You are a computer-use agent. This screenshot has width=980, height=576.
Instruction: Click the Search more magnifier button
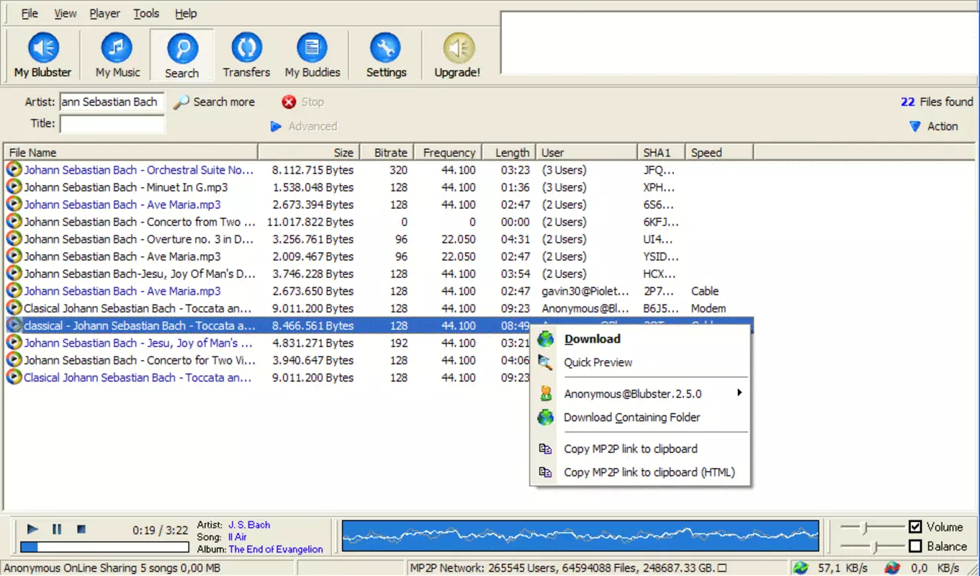coord(214,102)
